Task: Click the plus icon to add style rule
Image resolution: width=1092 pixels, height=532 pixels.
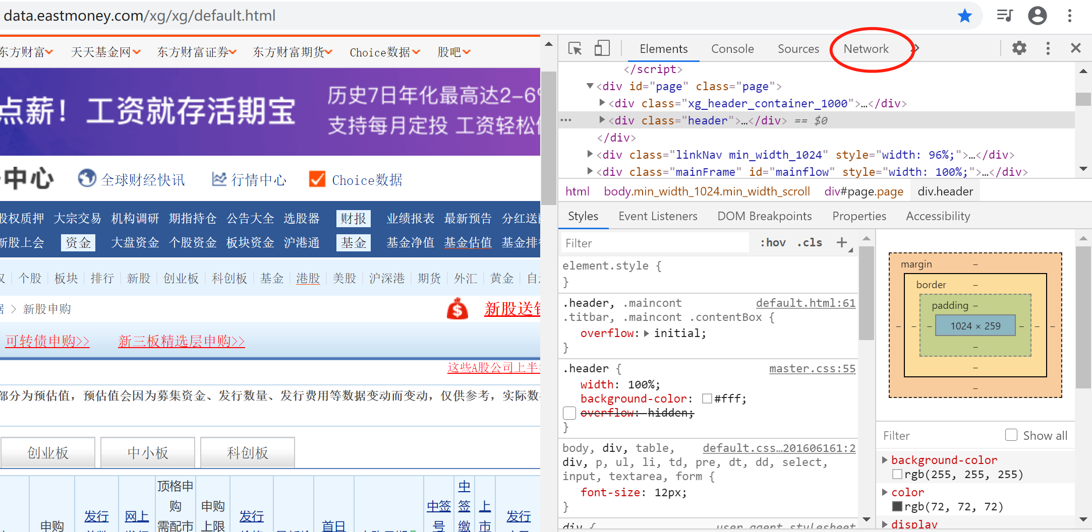Action: click(842, 242)
